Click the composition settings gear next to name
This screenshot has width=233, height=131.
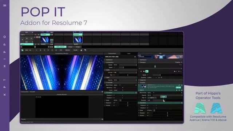[135, 57]
